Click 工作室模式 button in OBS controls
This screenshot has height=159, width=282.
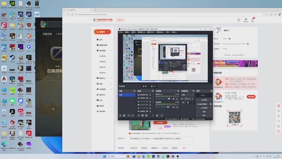point(204,108)
